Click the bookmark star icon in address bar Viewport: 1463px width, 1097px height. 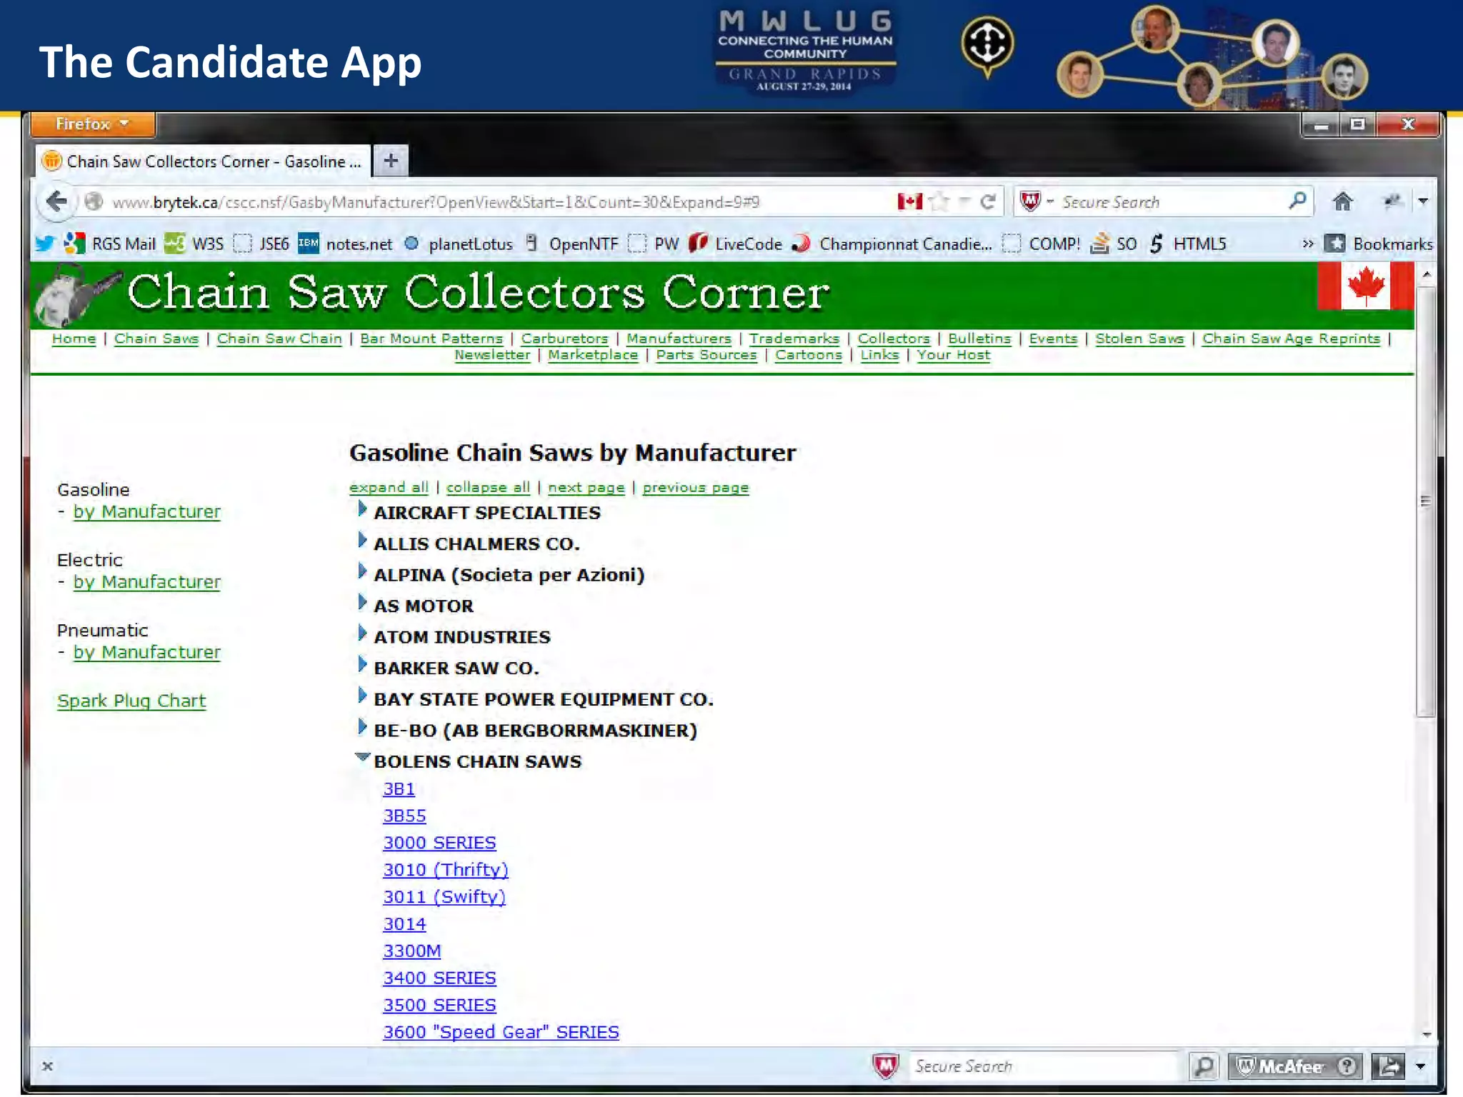pyautogui.click(x=939, y=202)
